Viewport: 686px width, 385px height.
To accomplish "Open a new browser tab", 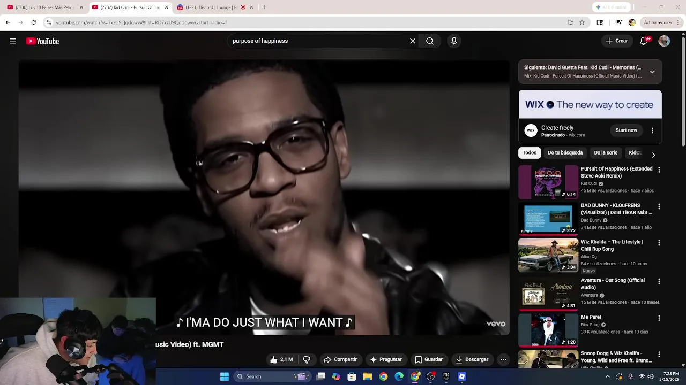I will click(264, 7).
